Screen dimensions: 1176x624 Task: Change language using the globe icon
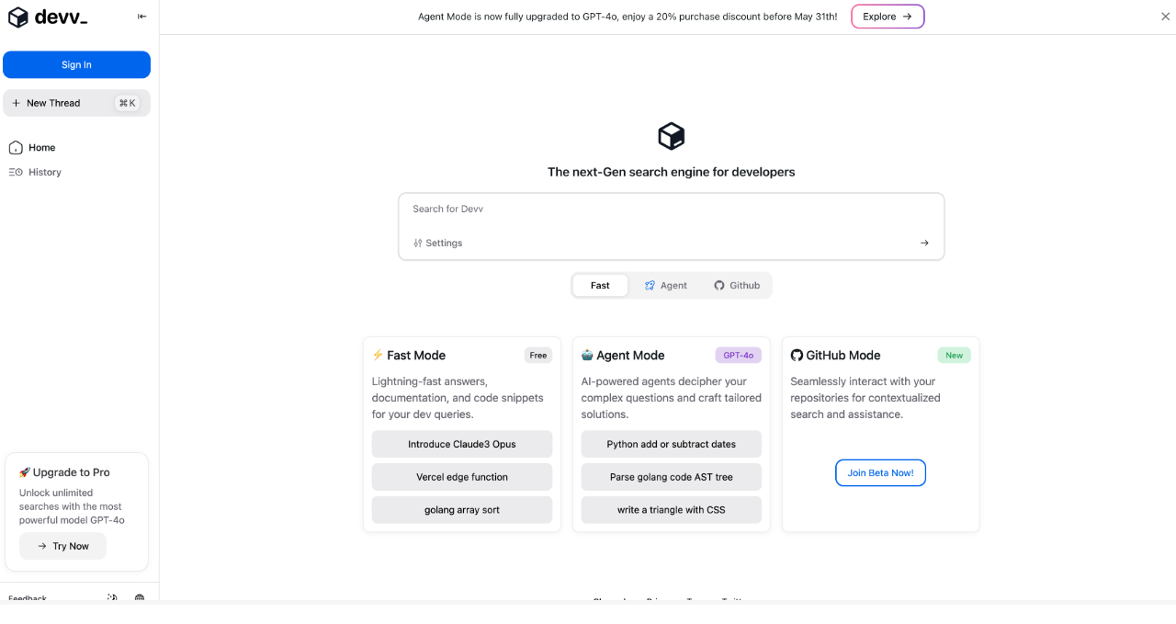139,598
